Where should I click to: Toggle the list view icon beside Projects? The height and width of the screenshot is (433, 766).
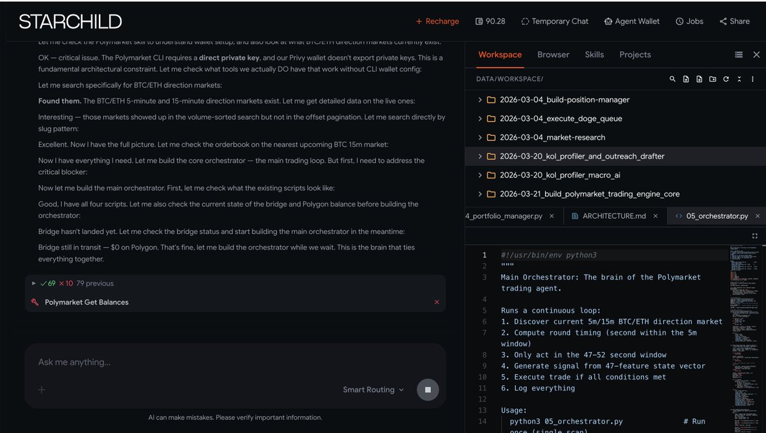739,55
